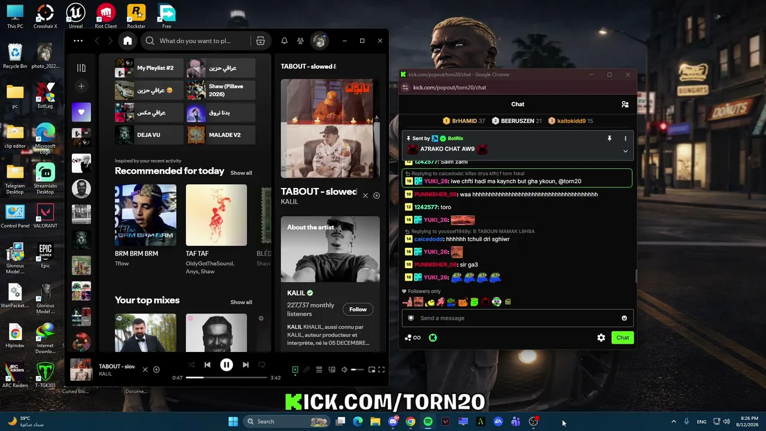766x431 pixels.
Task: Open the DEJA VU shortcut
Action: pos(149,135)
